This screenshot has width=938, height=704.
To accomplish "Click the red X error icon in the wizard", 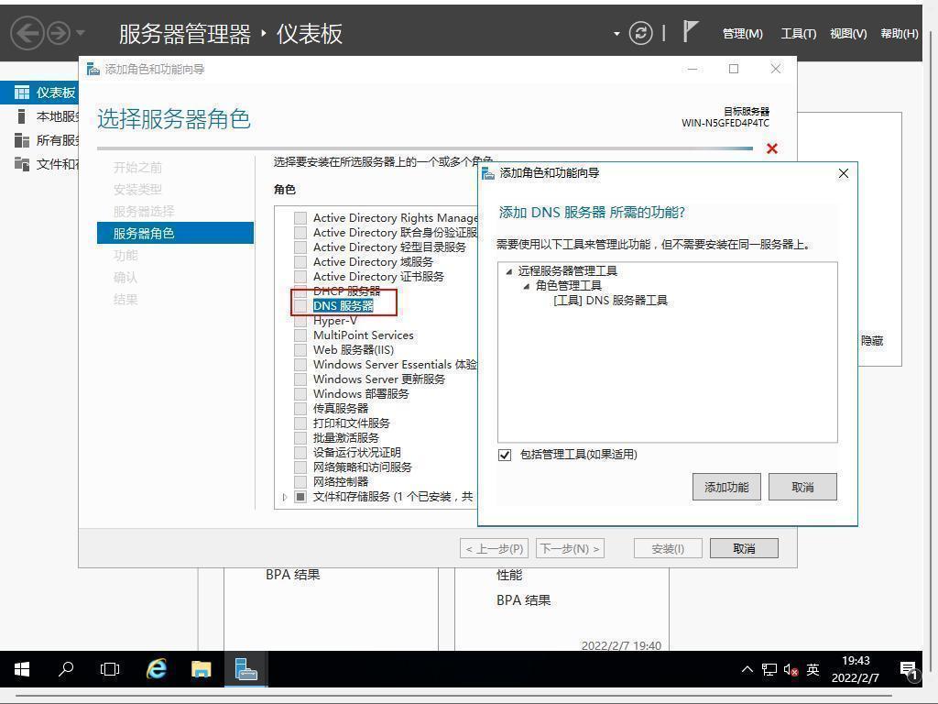I will point(771,148).
